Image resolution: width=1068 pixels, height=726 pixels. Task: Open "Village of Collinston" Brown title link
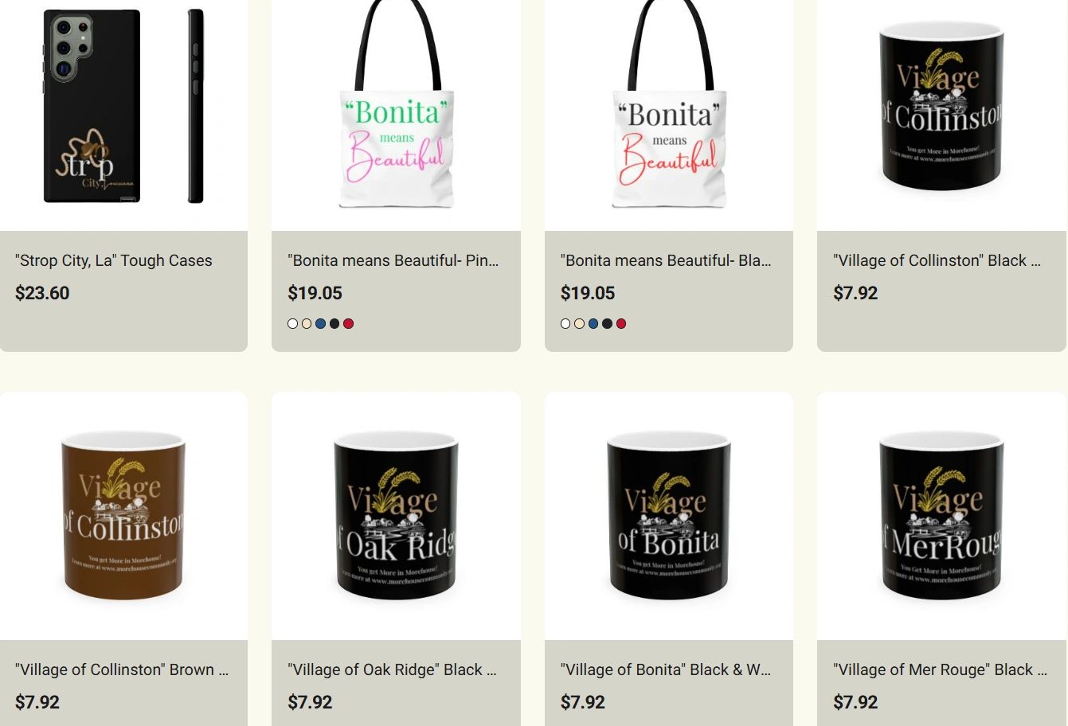122,669
